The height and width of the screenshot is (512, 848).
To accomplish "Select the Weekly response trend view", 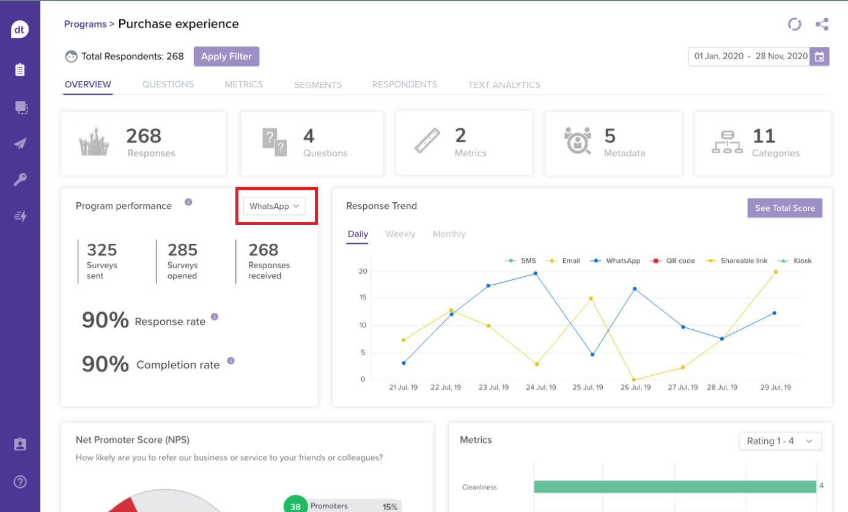I will tap(400, 234).
